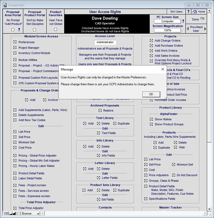Uncheck the Delete Supplements checkbox
214x218 pixels.
click(x=15, y=115)
